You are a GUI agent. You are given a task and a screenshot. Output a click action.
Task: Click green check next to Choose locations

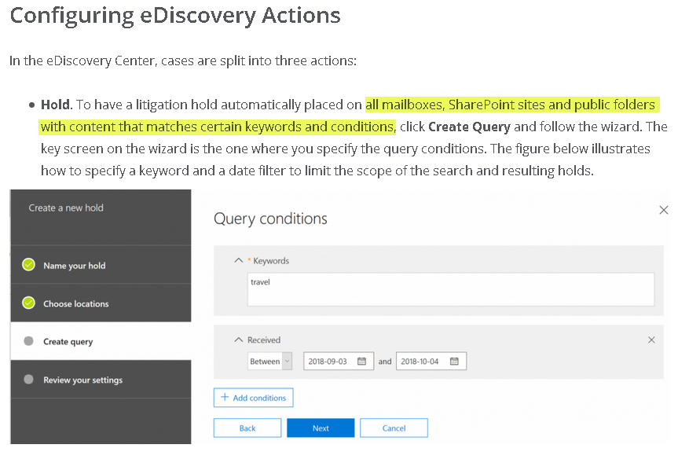pyautogui.click(x=28, y=303)
